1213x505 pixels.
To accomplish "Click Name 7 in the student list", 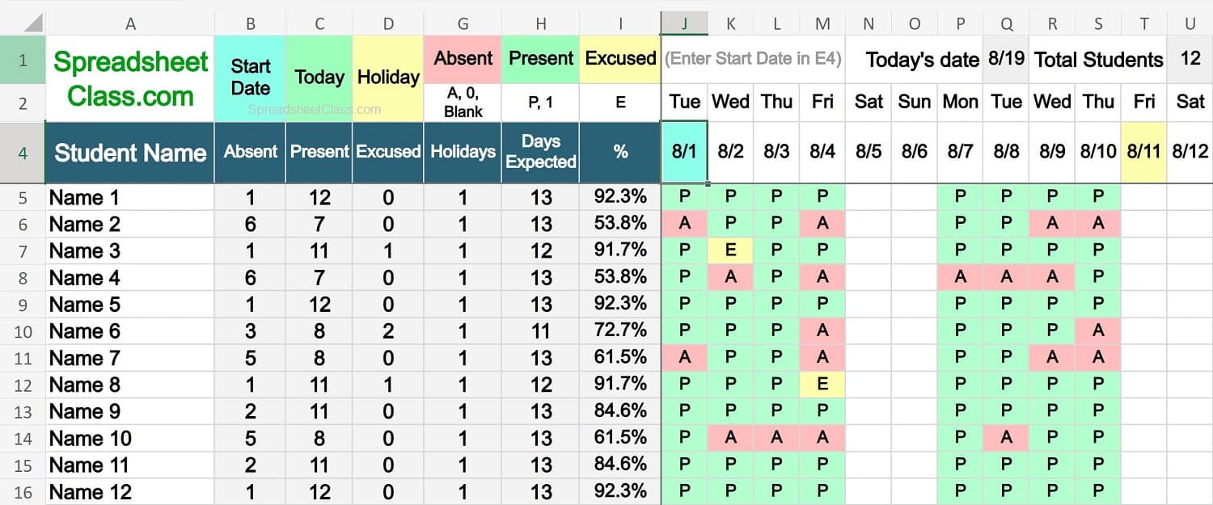I will point(83,357).
